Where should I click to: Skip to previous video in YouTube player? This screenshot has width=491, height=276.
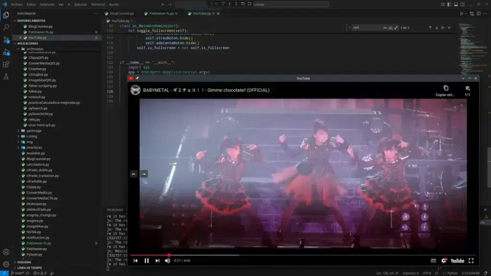pos(136,261)
